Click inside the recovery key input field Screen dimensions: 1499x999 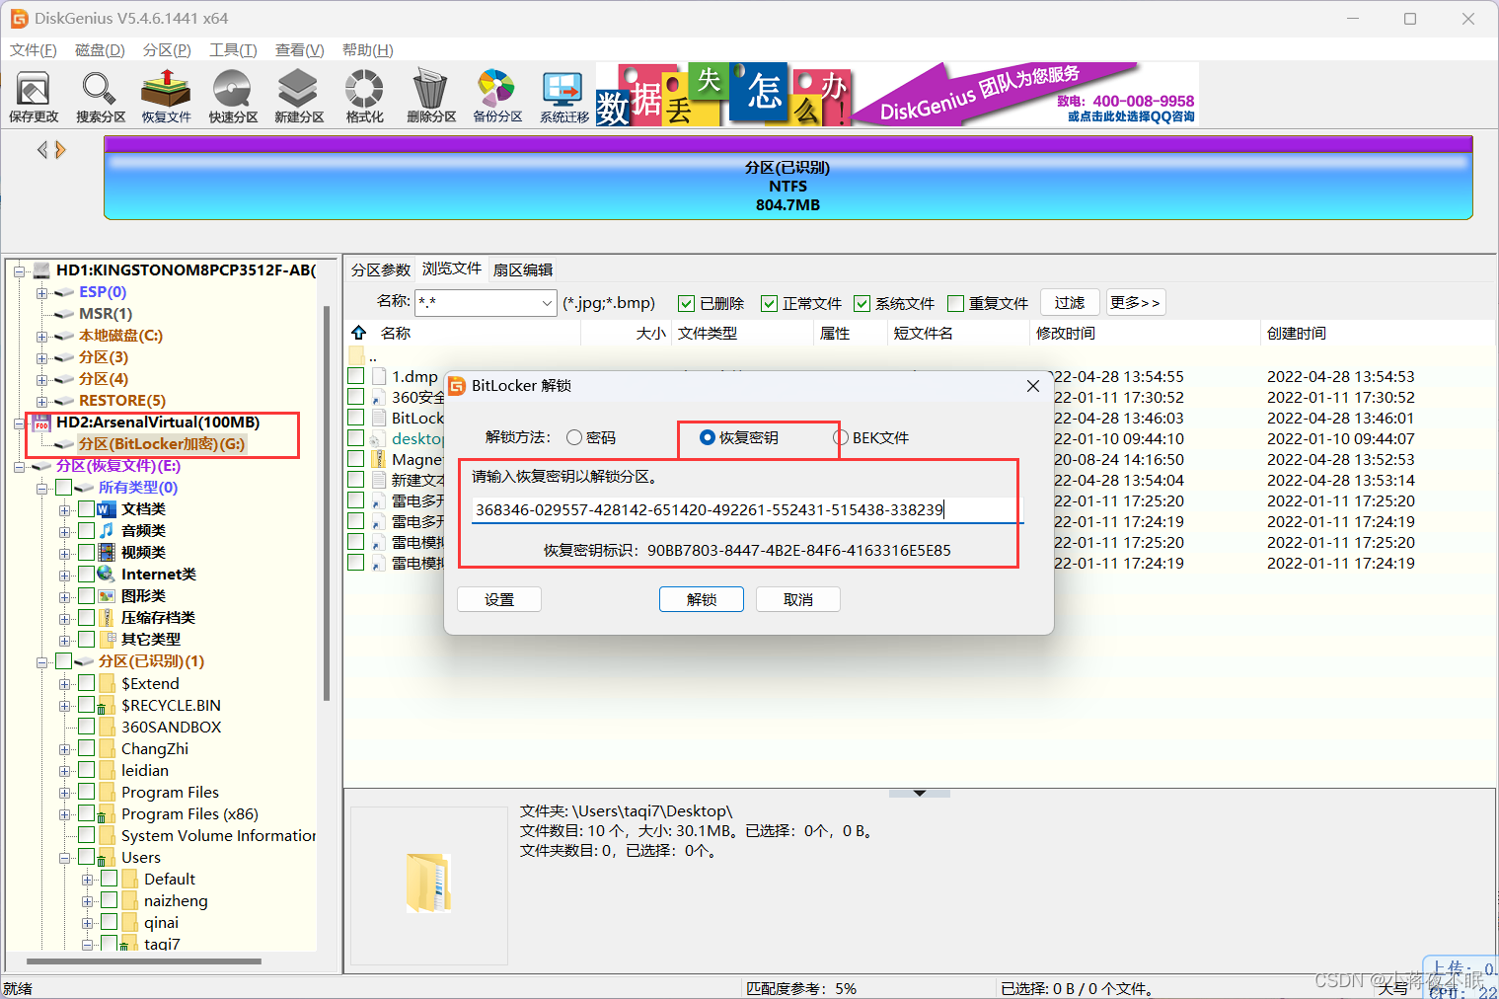coord(740,509)
